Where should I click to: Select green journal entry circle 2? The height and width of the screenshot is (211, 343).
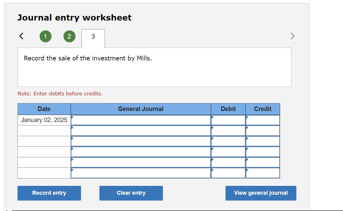[x=69, y=36]
